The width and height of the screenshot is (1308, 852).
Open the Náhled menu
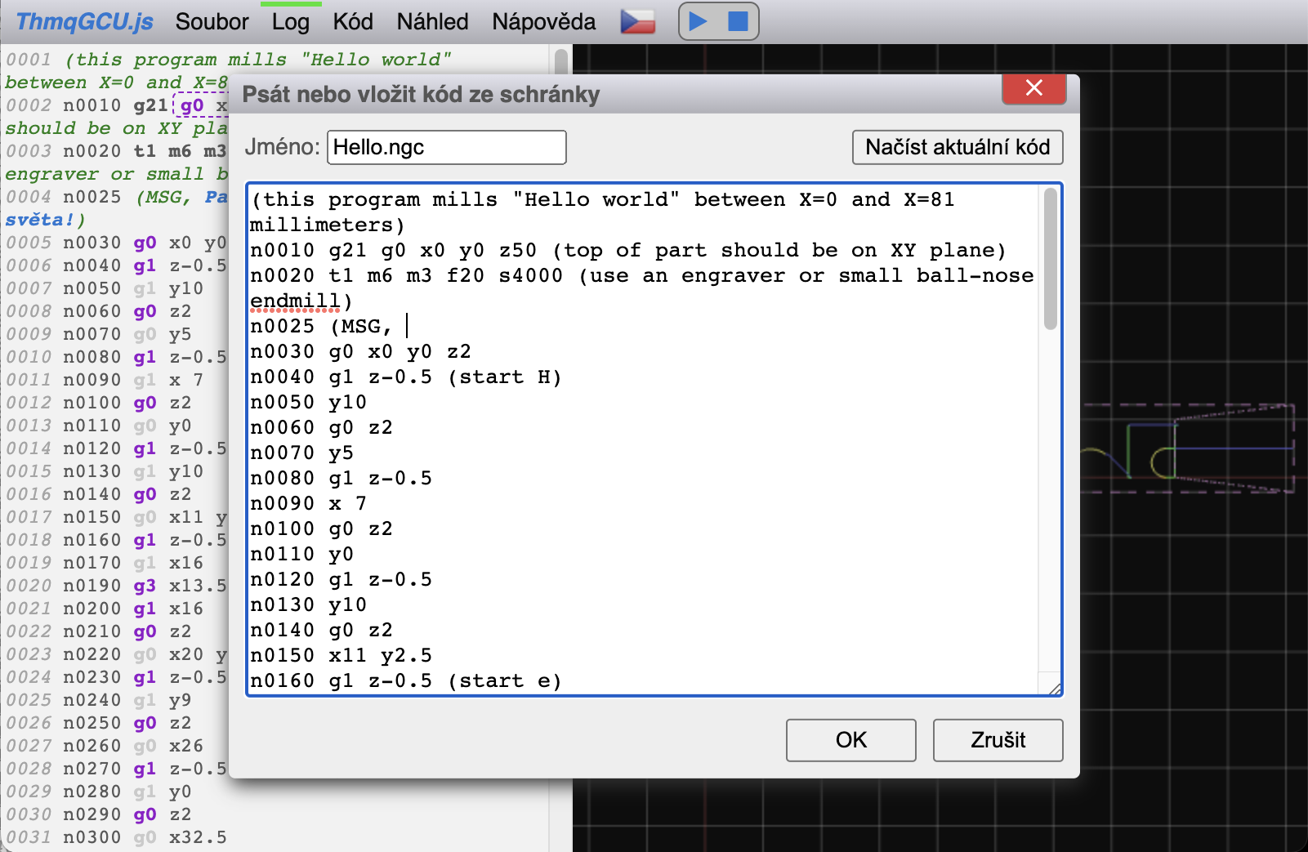[432, 22]
